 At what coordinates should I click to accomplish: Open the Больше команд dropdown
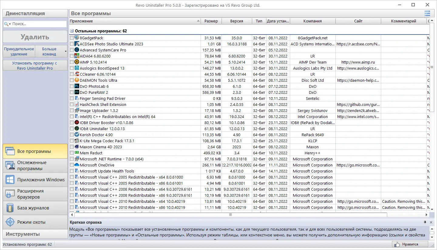(x=51, y=51)
